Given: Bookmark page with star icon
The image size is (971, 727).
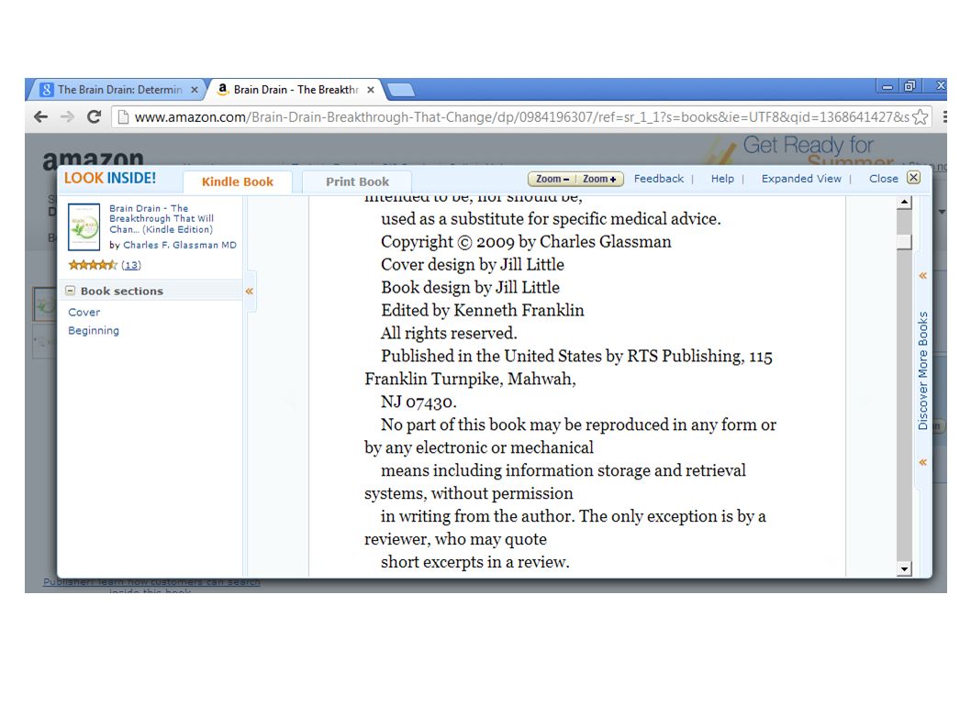Looking at the screenshot, I should coord(921,117).
